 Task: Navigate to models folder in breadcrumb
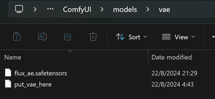pyautogui.click(x=125, y=10)
